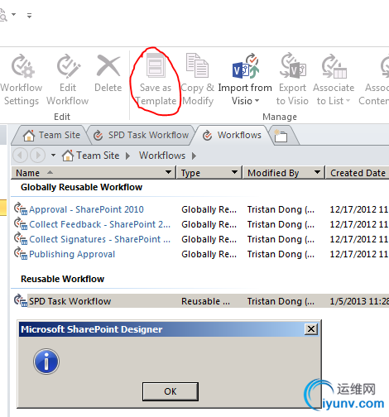Viewport: 389px width, 417px height.
Task: Click the Approval - SharePoint 2010 workflow icon
Action: (x=21, y=208)
